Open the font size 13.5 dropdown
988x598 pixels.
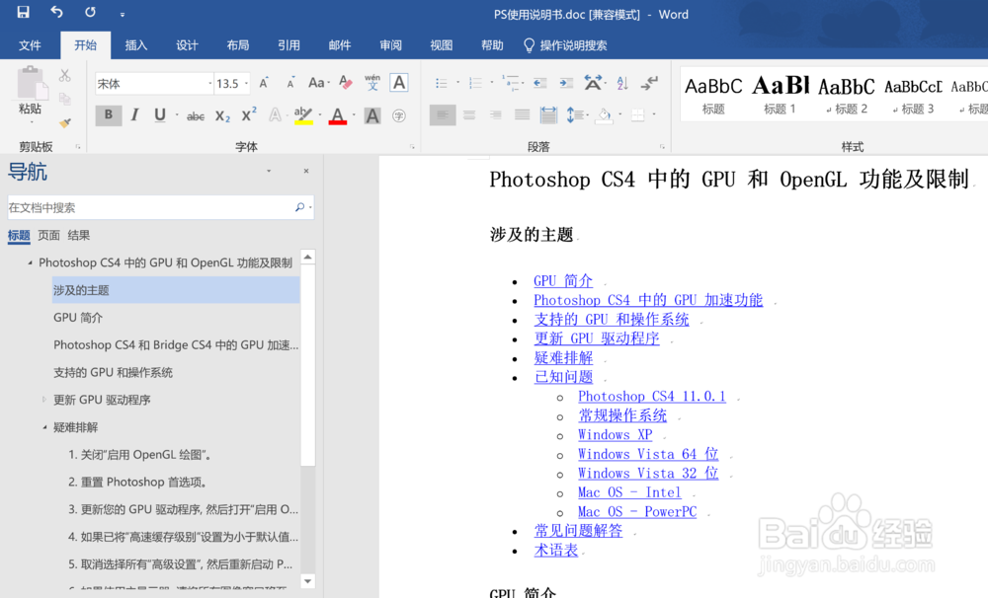tap(246, 84)
